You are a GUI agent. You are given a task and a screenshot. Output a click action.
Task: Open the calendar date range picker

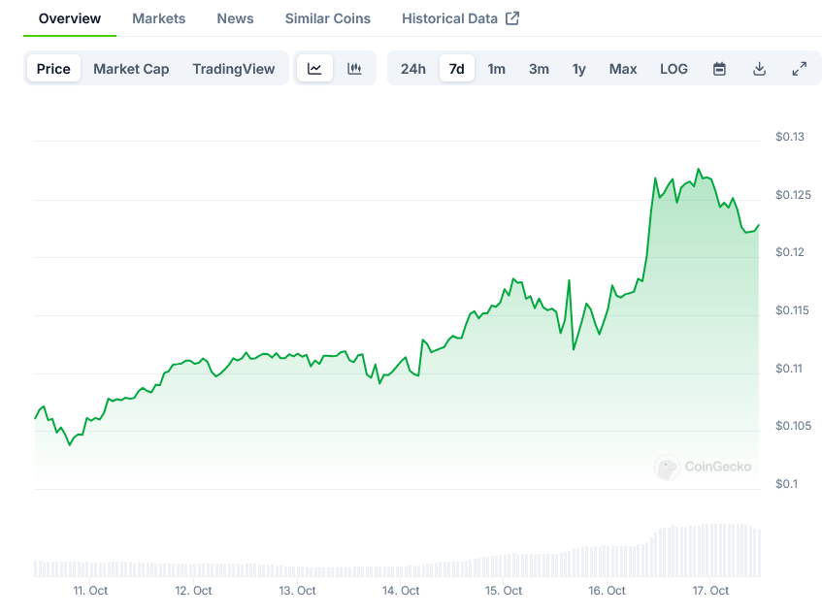tap(719, 69)
